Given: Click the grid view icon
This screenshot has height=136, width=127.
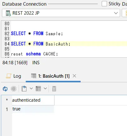Looking at the screenshot, I should click(x=38, y=89).
